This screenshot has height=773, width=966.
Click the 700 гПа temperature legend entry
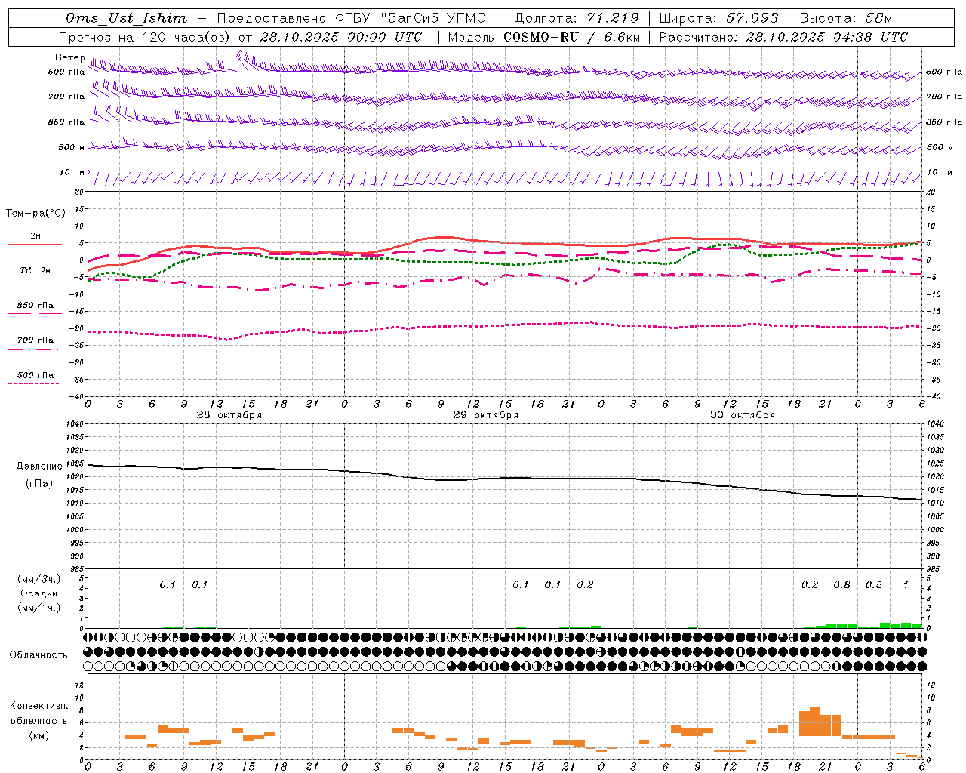coord(35,340)
